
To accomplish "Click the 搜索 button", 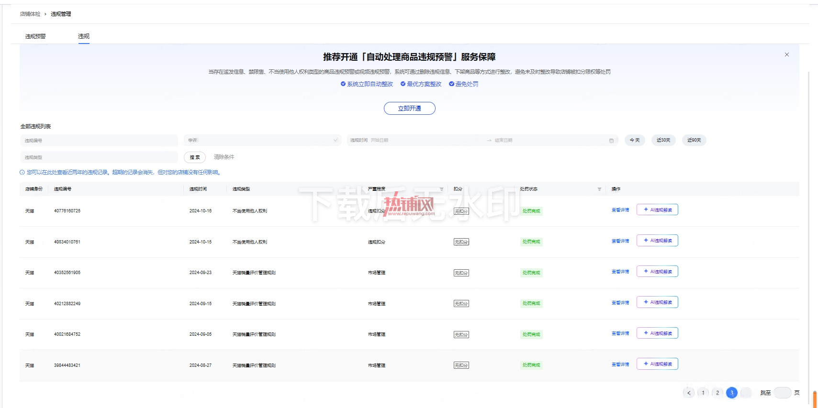I will pos(195,157).
